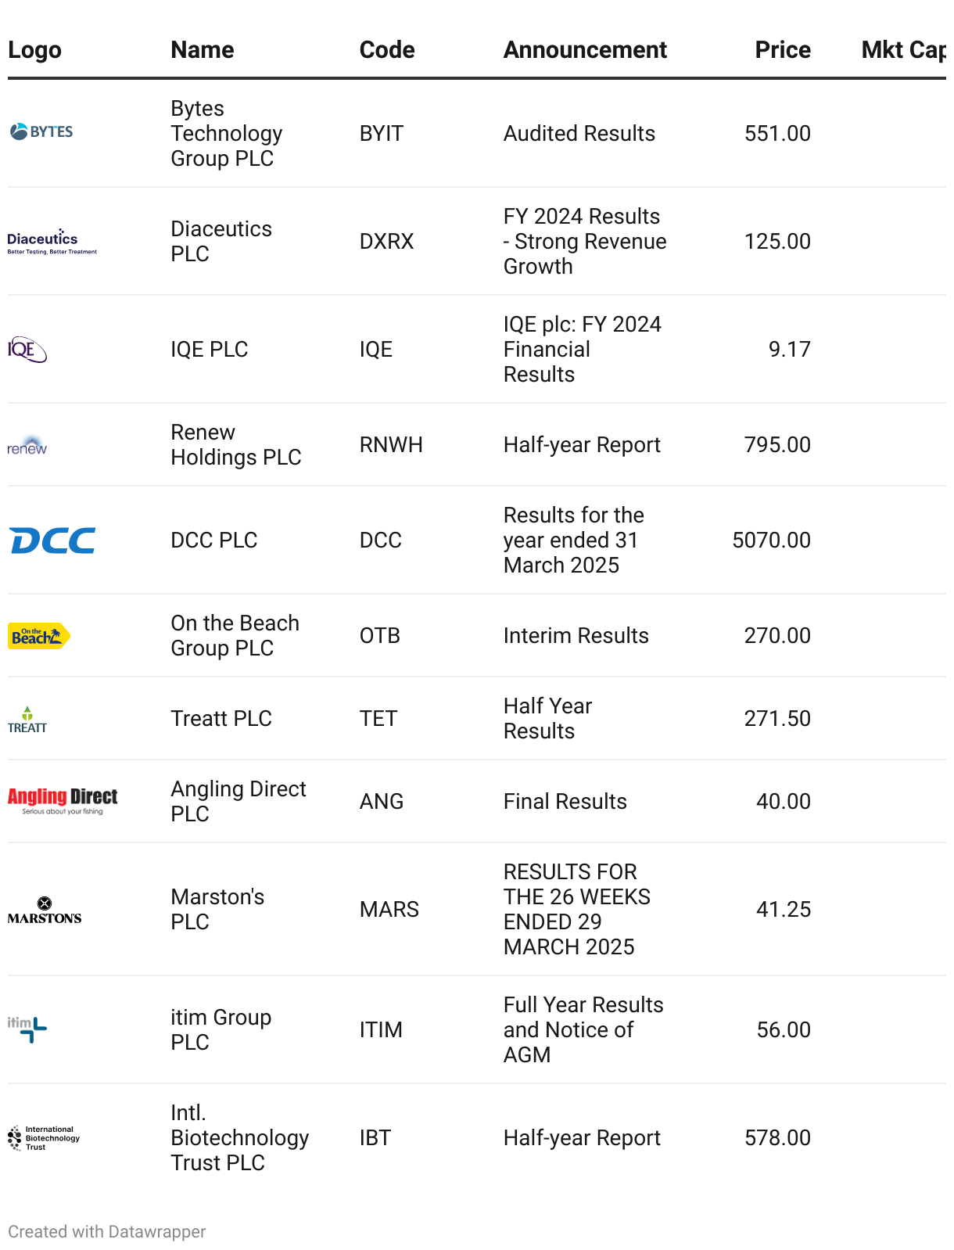Screen dimensions: 954x1250
Task: Select the On the Beach logo
Action: 39,636
